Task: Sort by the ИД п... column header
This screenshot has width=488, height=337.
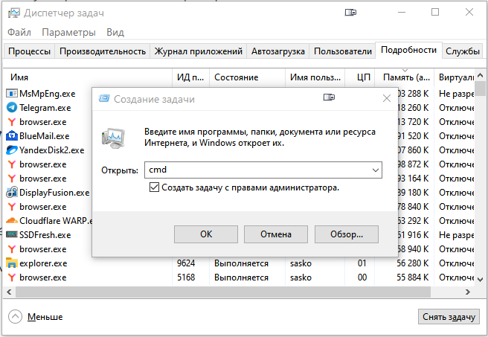Action: pyautogui.click(x=190, y=77)
